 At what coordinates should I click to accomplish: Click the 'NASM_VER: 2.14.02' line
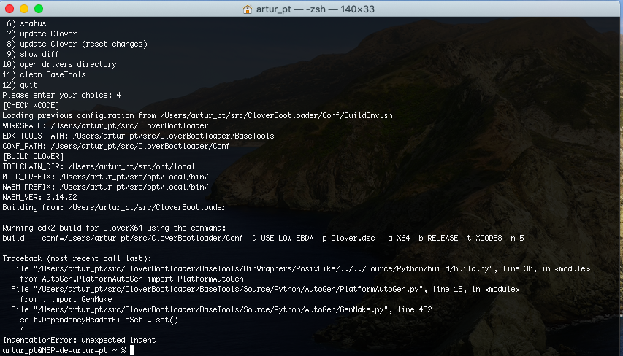pos(39,197)
